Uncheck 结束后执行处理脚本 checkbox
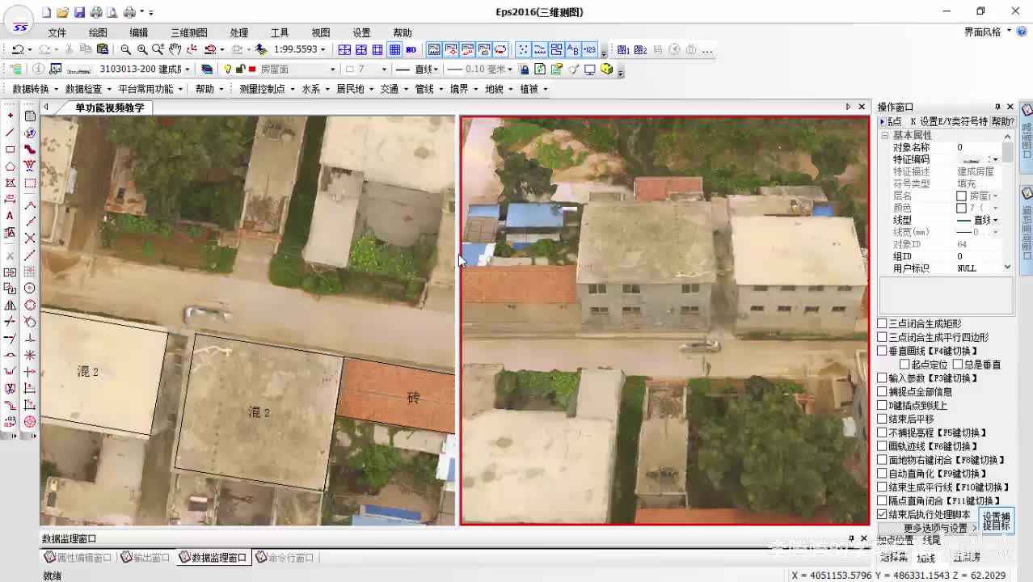 click(x=883, y=514)
